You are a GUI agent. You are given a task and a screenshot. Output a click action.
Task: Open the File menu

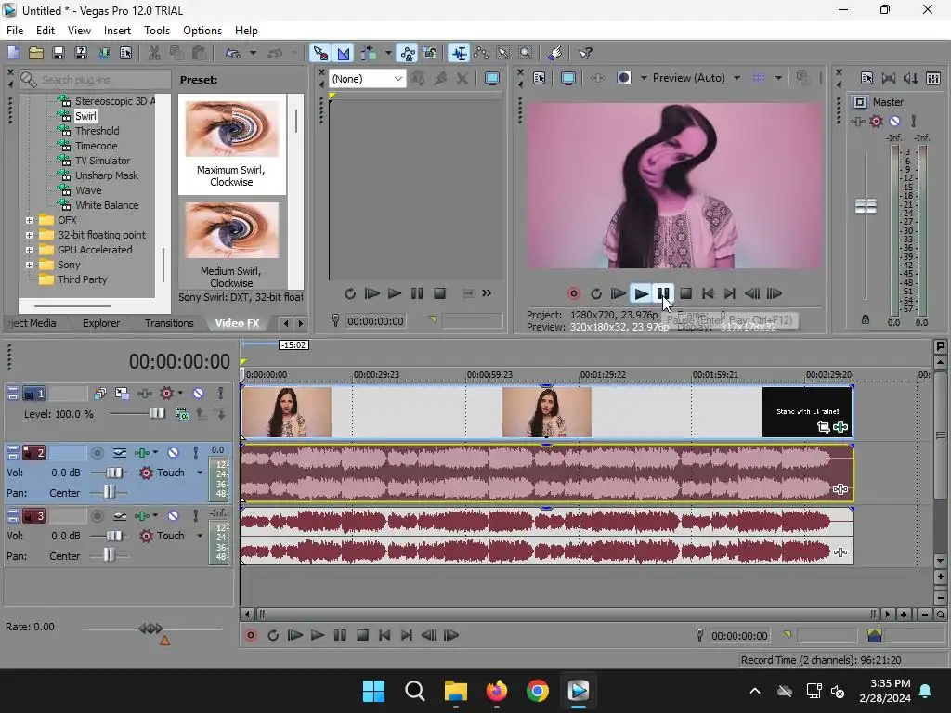point(15,31)
